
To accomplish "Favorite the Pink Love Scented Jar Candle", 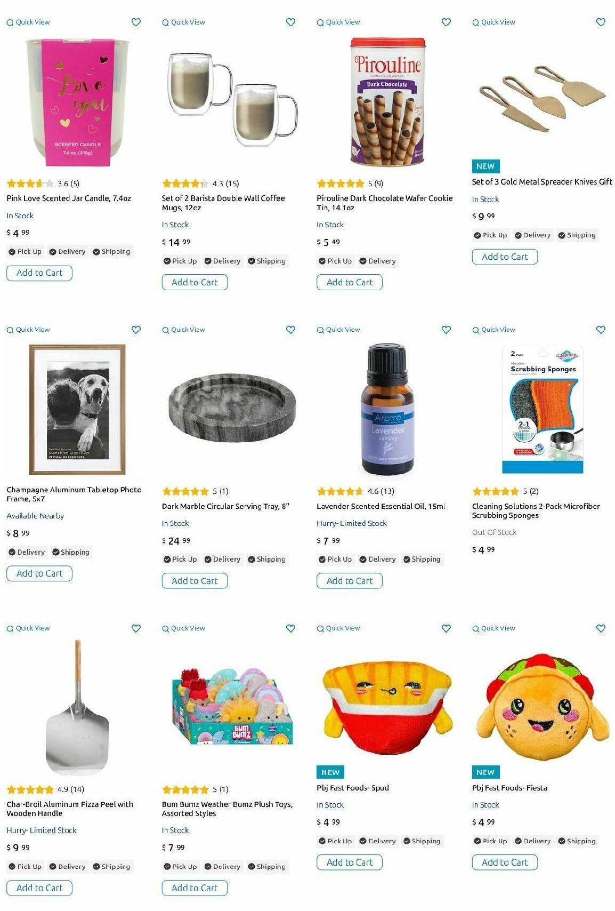I will pyautogui.click(x=136, y=22).
